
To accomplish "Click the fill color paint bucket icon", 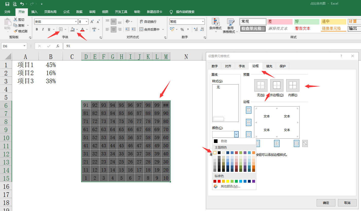I will pyautogui.click(x=73, y=29).
